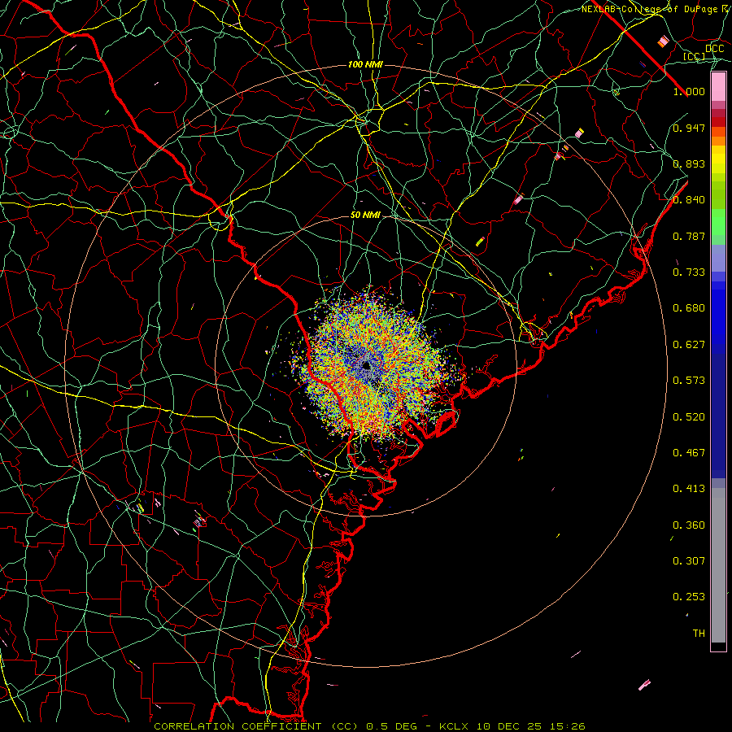Select the 0.360 scale value
Screen dimensions: 732x732
pyautogui.click(x=689, y=525)
